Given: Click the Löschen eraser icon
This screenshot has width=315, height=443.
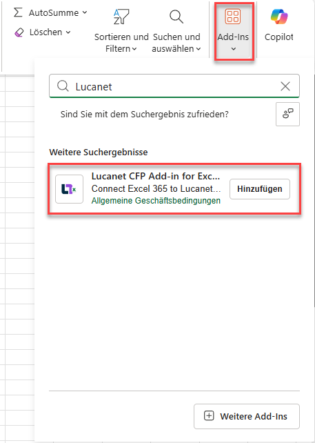Looking at the screenshot, I should click(x=19, y=32).
